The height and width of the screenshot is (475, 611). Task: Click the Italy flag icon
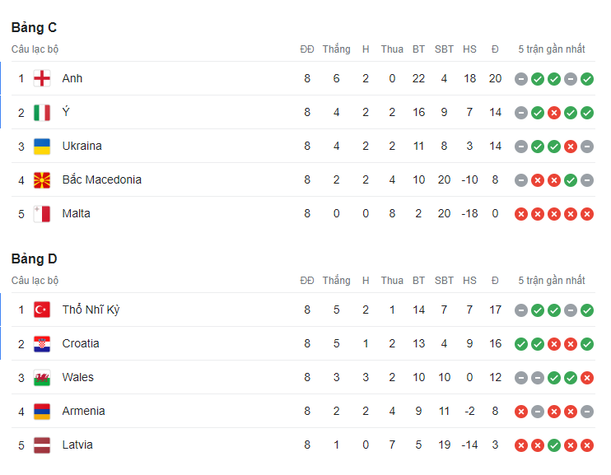point(42,113)
